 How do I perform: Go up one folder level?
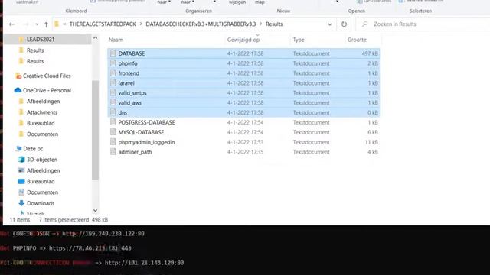[46, 24]
